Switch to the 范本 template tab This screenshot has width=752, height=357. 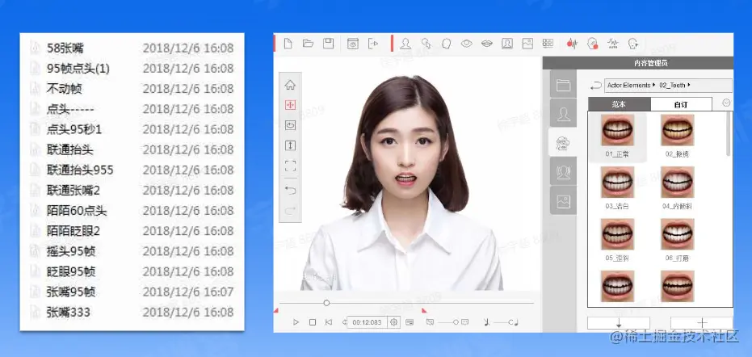pyautogui.click(x=620, y=104)
